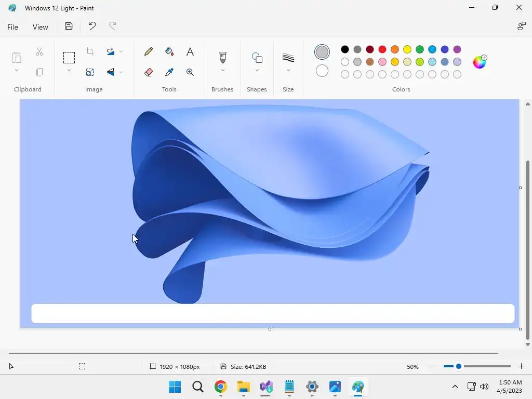This screenshot has height=399, width=532.
Task: Click the scroll down arrow
Action: (x=528, y=344)
